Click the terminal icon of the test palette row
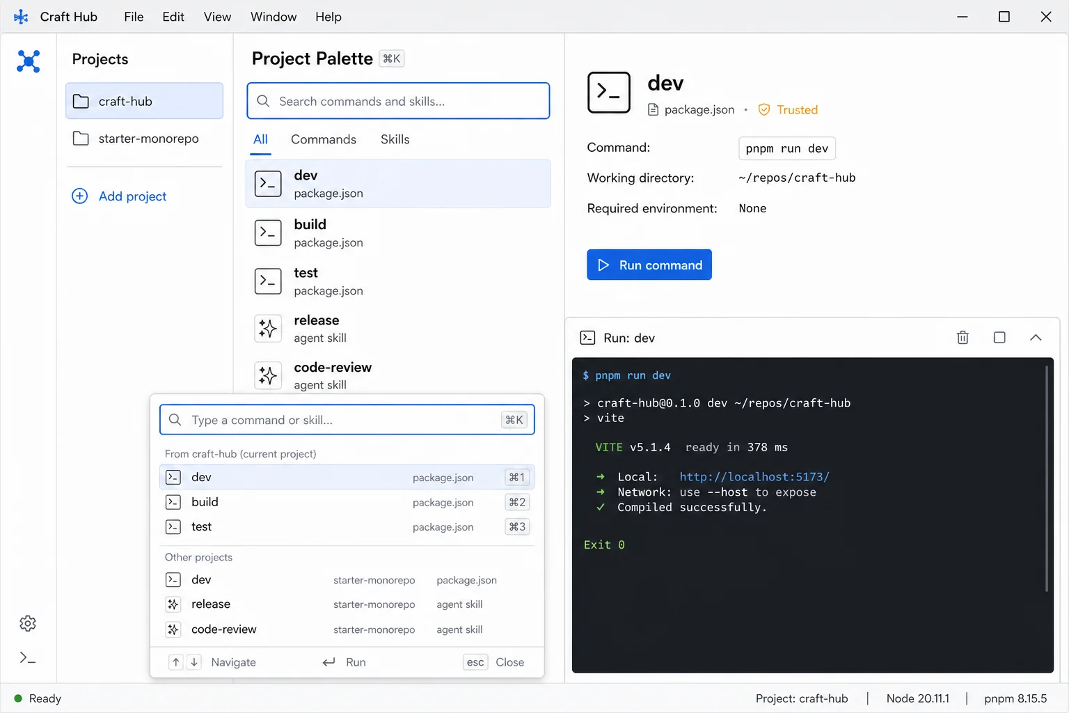Image resolution: width=1069 pixels, height=713 pixels. (268, 281)
